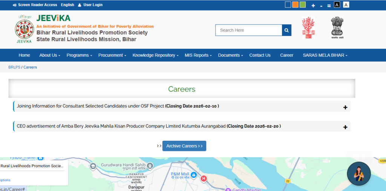Open the MIS Reports dropdown menu
The image size is (386, 191).
(198, 55)
